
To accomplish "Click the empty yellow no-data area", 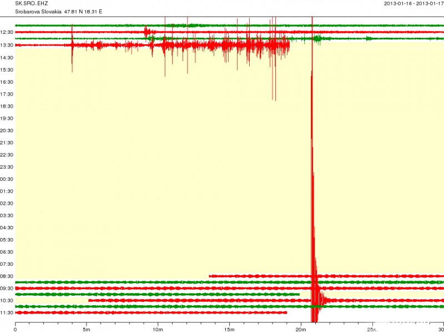I will [x=167, y=167].
